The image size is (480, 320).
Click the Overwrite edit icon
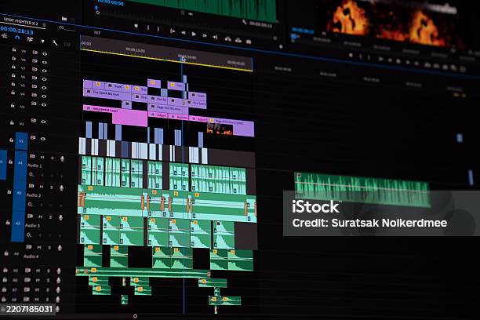[x=238, y=41]
